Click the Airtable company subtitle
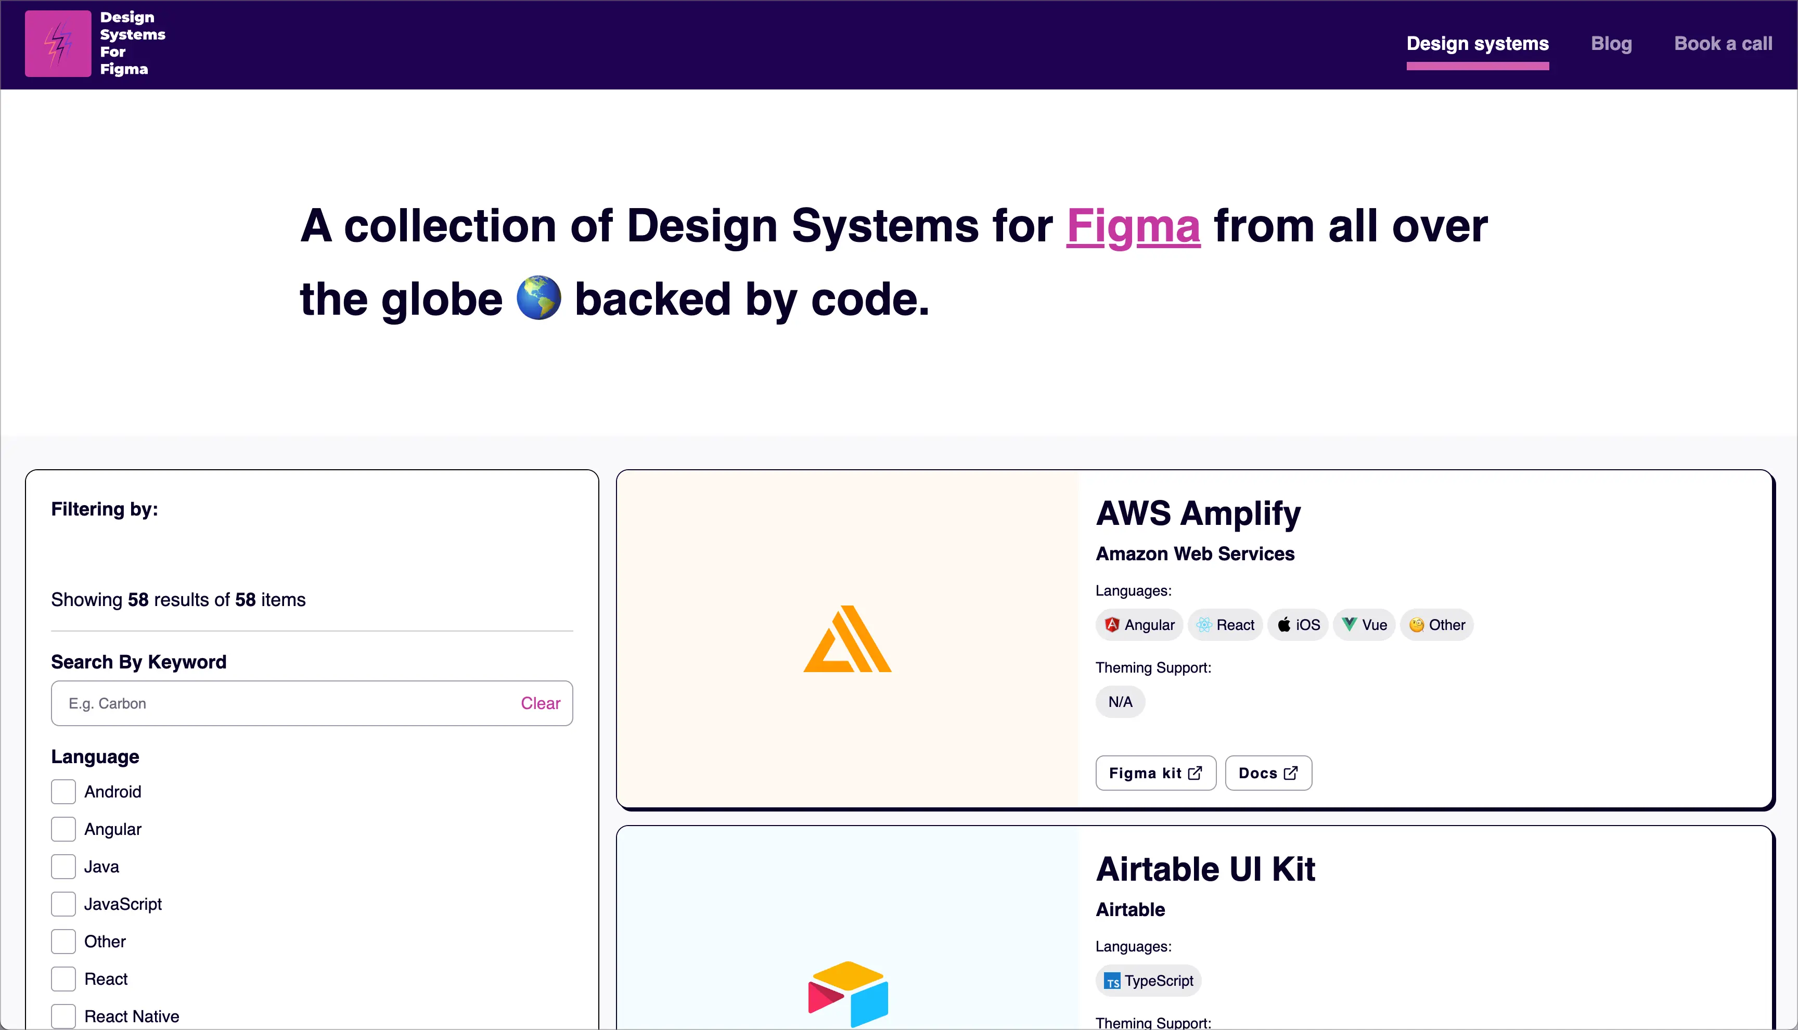Viewport: 1798px width, 1030px height. tap(1131, 910)
